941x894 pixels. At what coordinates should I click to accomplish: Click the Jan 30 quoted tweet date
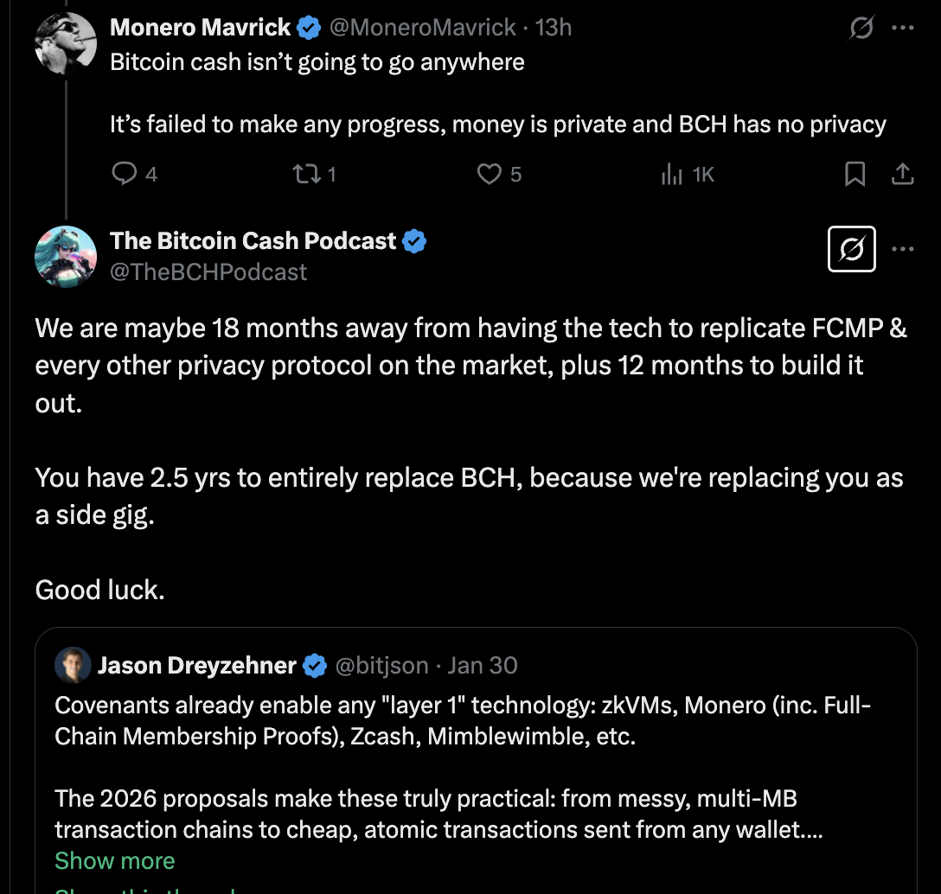(x=483, y=665)
